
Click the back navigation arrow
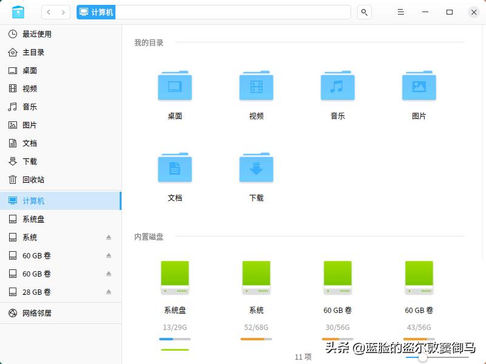coord(48,12)
